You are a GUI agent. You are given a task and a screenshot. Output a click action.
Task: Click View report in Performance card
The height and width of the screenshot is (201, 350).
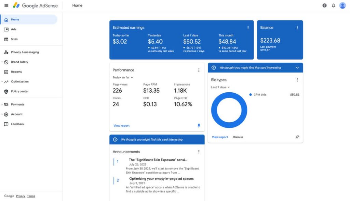[x=121, y=126]
